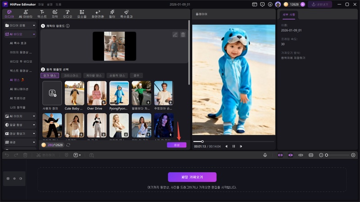Select AI 특수 효과 in sidebar
The height and width of the screenshot is (202, 360).
click(x=18, y=43)
